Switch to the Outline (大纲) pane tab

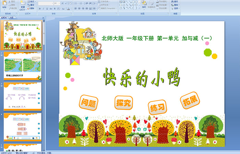[11, 18]
